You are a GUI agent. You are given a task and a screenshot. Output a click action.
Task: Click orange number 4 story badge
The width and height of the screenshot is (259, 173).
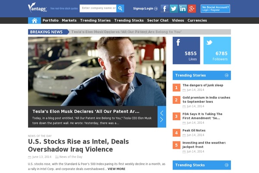pyautogui.click(x=177, y=133)
